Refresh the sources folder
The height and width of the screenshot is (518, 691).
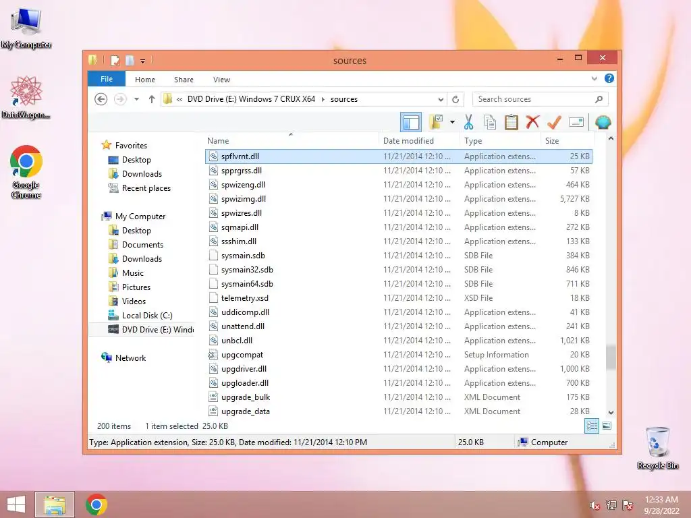[x=455, y=99]
